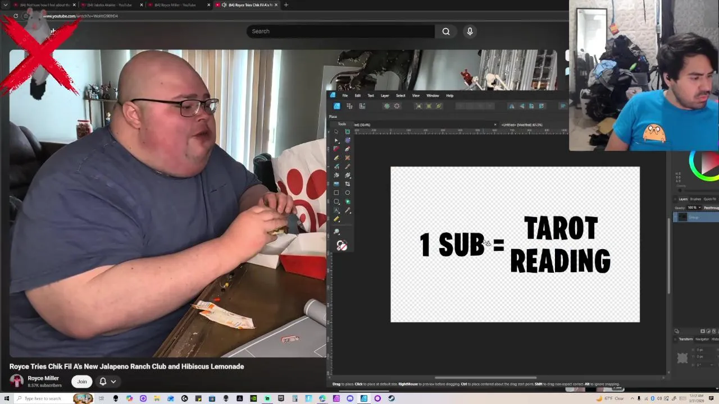Switch to Pixel persona icon in Affinity toolbar
719x404 pixels.
click(349, 106)
